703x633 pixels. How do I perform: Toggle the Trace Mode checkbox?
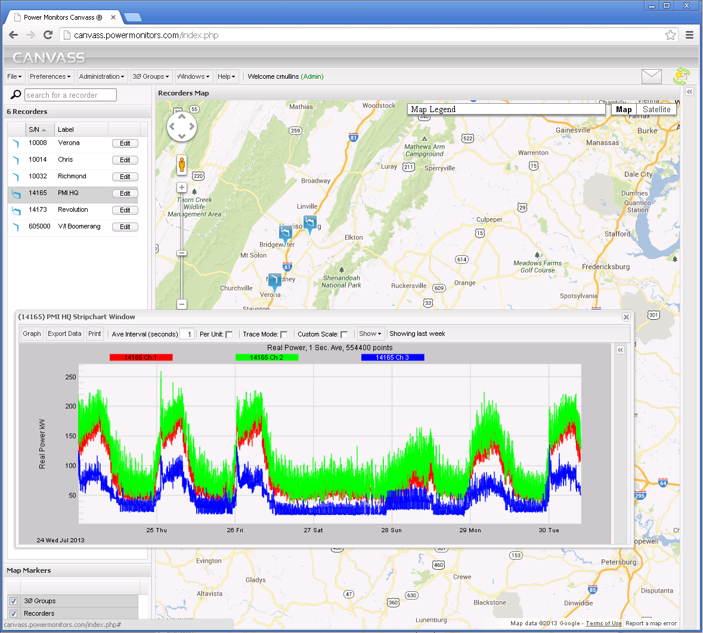tap(284, 335)
